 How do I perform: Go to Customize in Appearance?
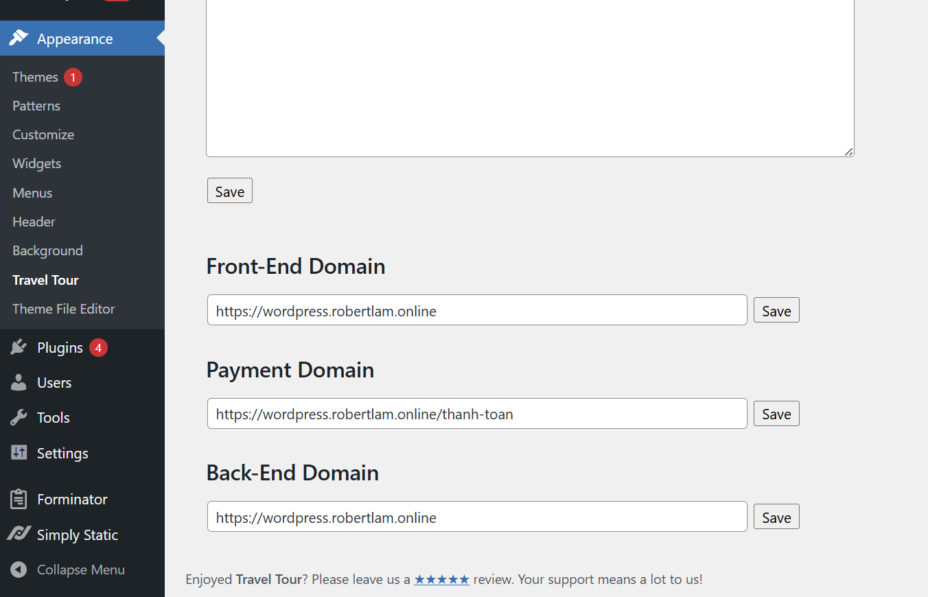pos(43,134)
